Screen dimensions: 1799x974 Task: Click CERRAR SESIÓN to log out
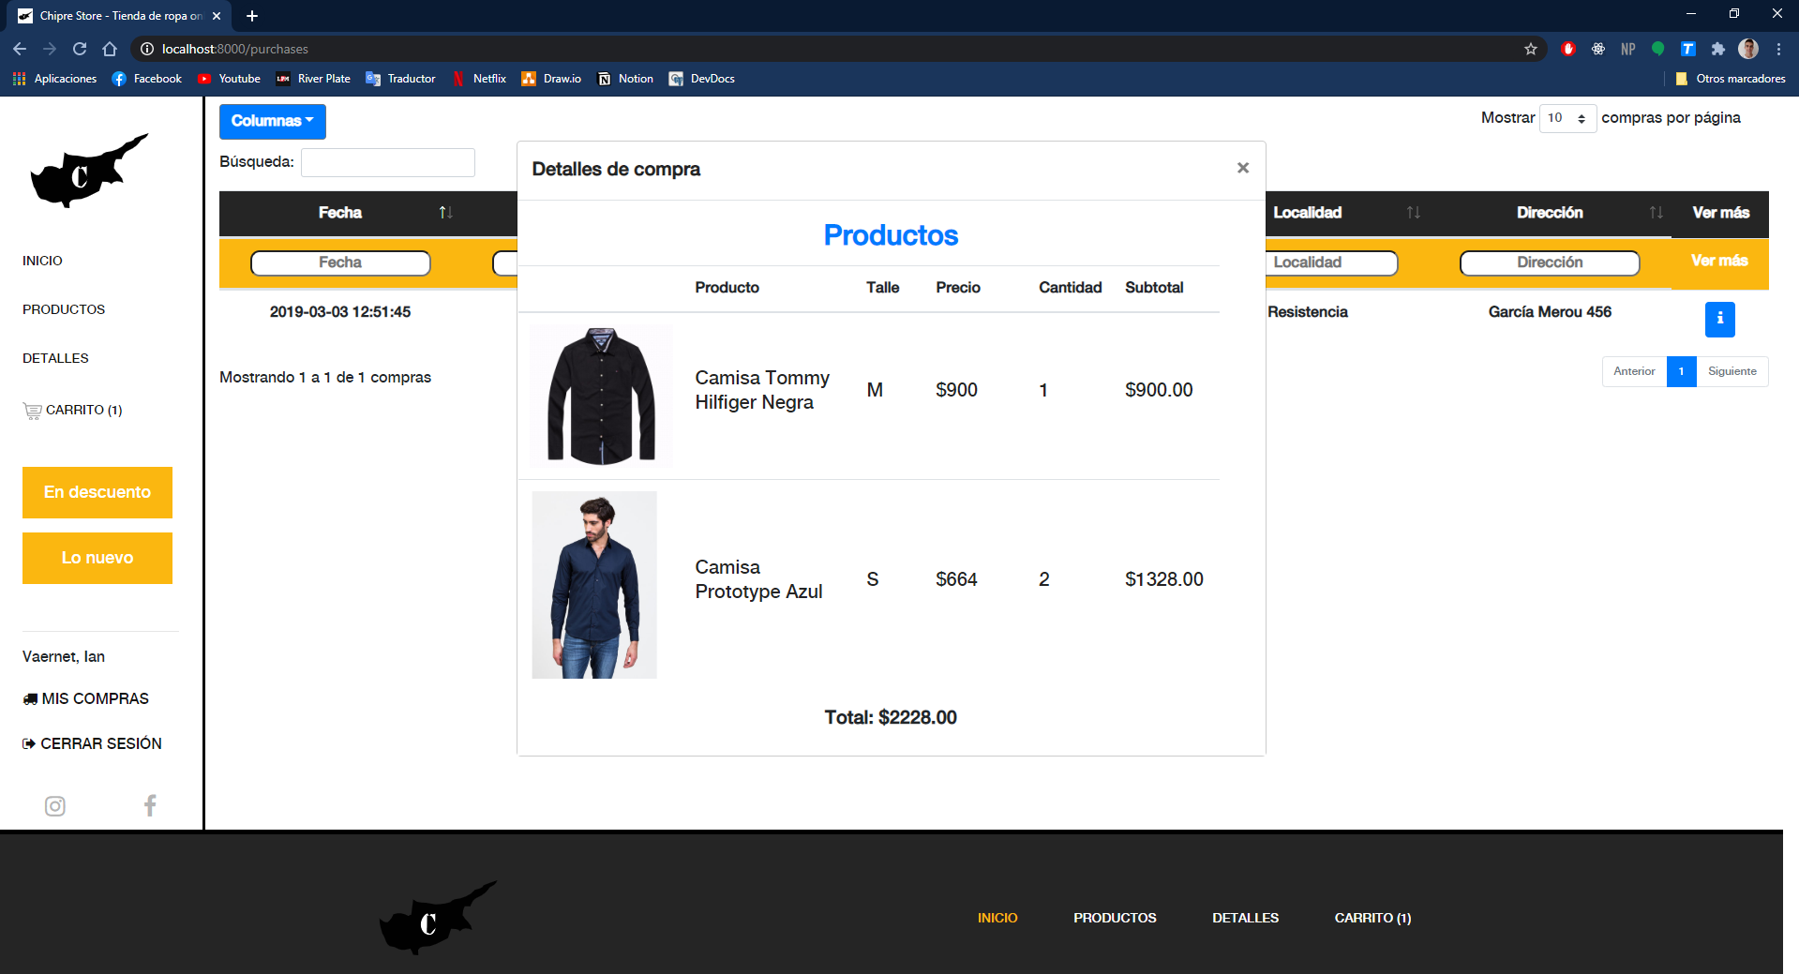click(x=92, y=743)
